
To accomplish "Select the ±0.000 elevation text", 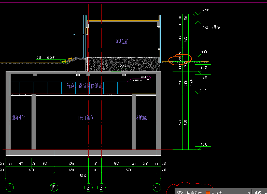I will [204, 52].
